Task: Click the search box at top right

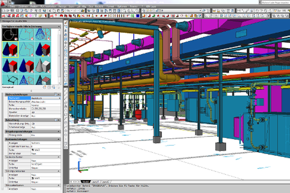Action: 275,3
